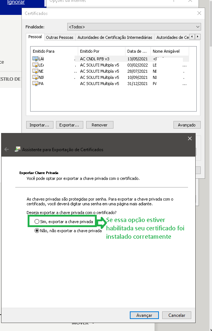This screenshot has width=212, height=331.
Task: Click the certificate icon dated 28/07/2021
Action: (35, 71)
